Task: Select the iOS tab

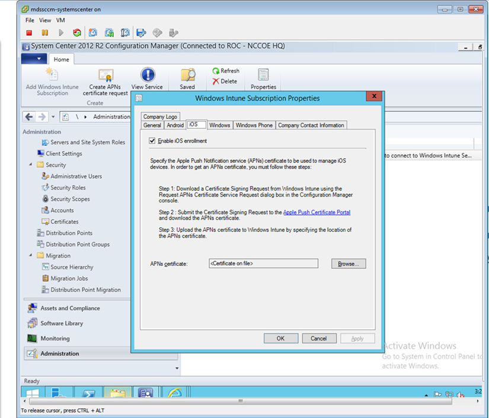Action: [x=196, y=124]
